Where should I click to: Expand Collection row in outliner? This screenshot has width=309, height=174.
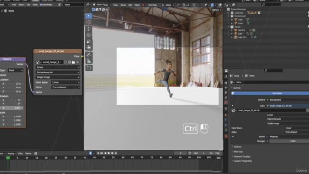[228, 13]
